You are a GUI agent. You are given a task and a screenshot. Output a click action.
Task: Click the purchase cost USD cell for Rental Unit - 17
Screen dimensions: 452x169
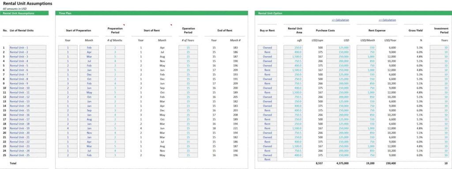(338, 120)
